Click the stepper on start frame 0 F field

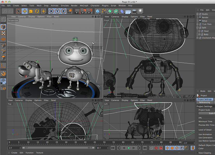tap(20, 148)
